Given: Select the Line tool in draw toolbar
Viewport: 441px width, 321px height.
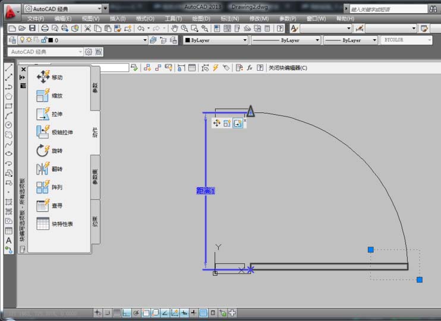Looking at the screenshot, I should (8, 68).
